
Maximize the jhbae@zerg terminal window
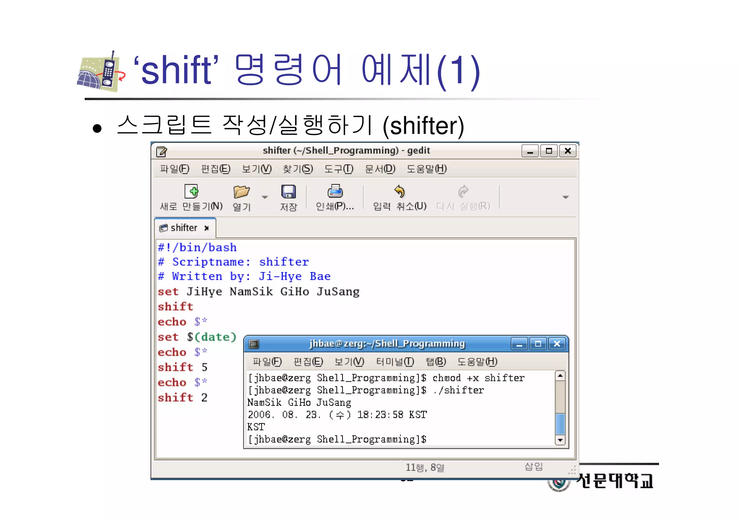click(538, 344)
